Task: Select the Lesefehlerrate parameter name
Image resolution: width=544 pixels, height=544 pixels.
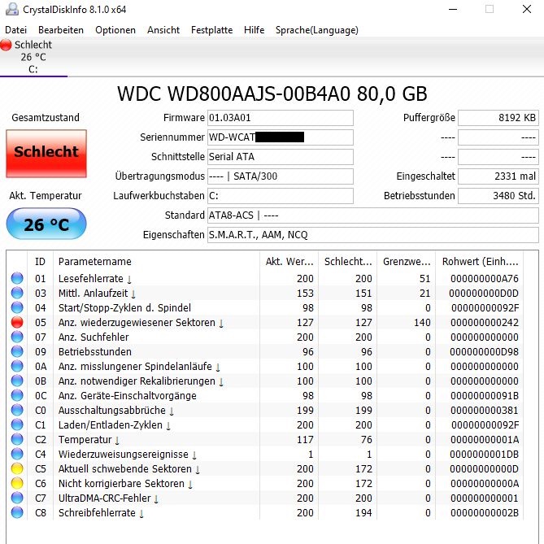Action: (90, 278)
